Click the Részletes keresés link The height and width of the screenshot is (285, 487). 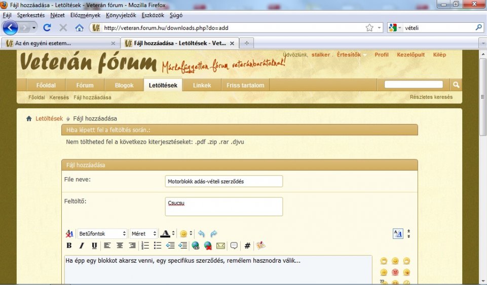pyautogui.click(x=431, y=97)
